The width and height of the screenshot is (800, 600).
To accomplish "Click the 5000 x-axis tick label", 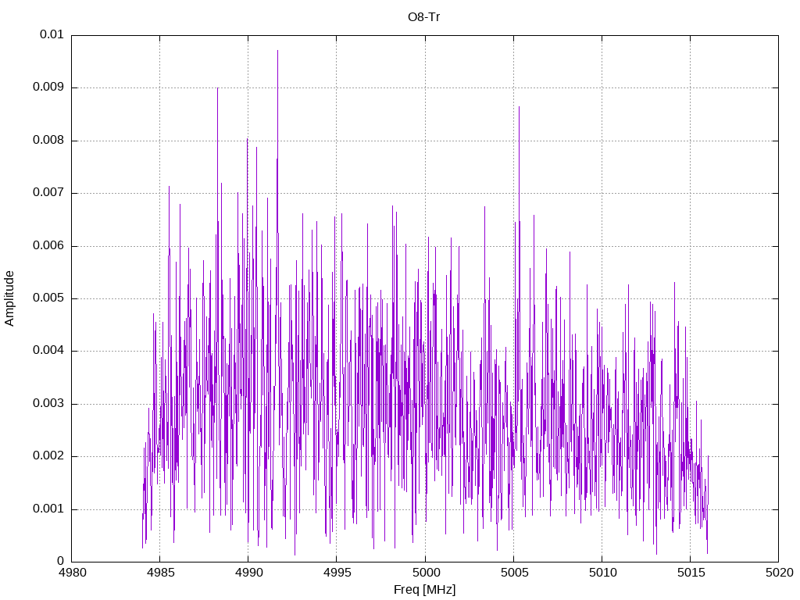I will click(x=426, y=573).
